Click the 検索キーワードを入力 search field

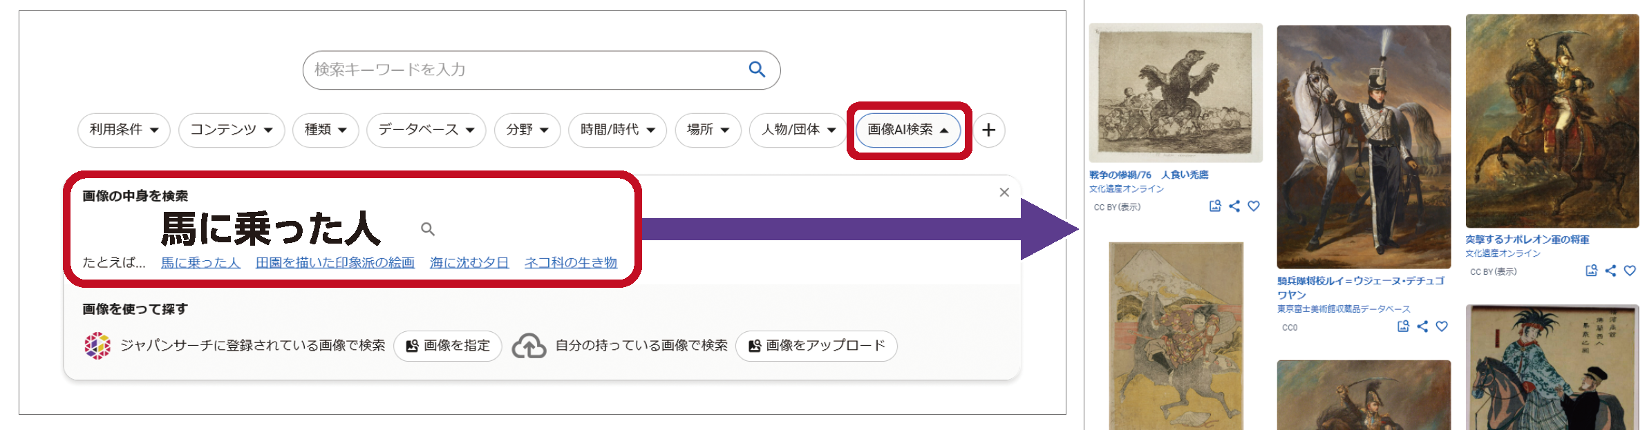[x=541, y=70]
